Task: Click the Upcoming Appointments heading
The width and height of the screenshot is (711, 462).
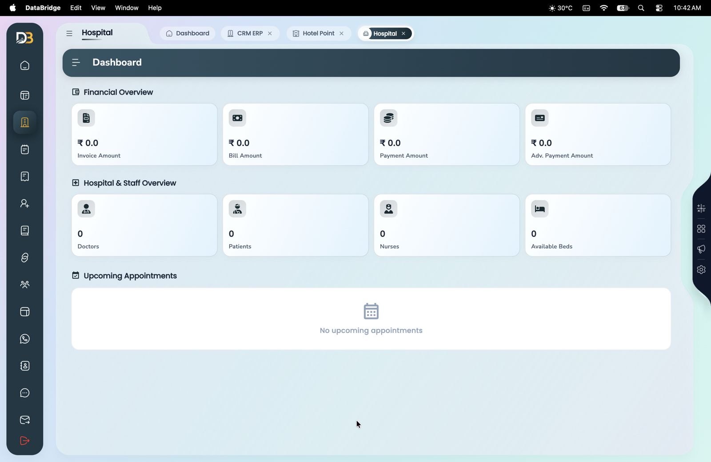Action: tap(130, 276)
